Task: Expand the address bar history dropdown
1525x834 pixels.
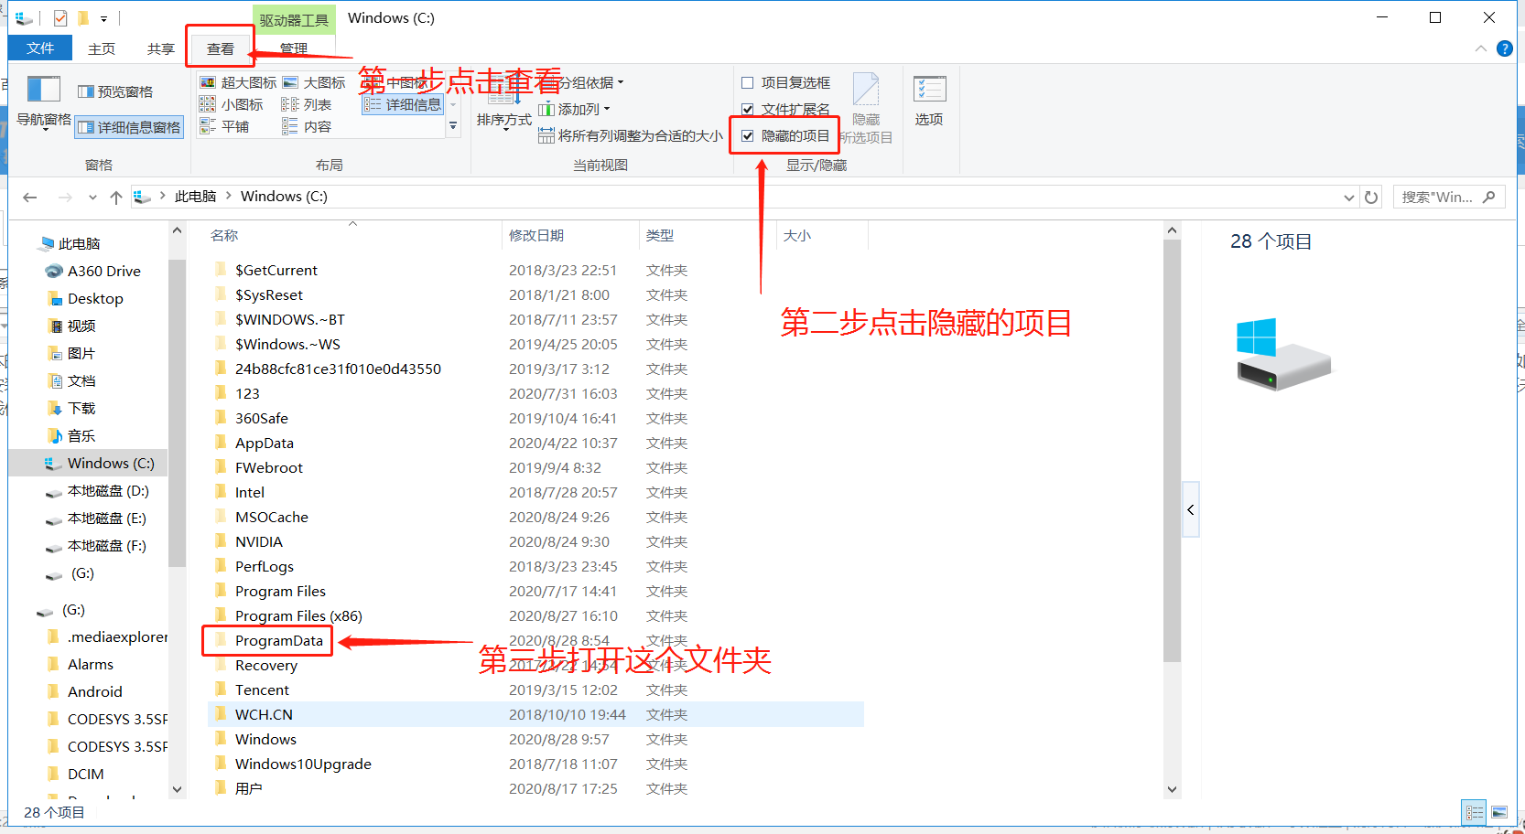Action: [1348, 197]
